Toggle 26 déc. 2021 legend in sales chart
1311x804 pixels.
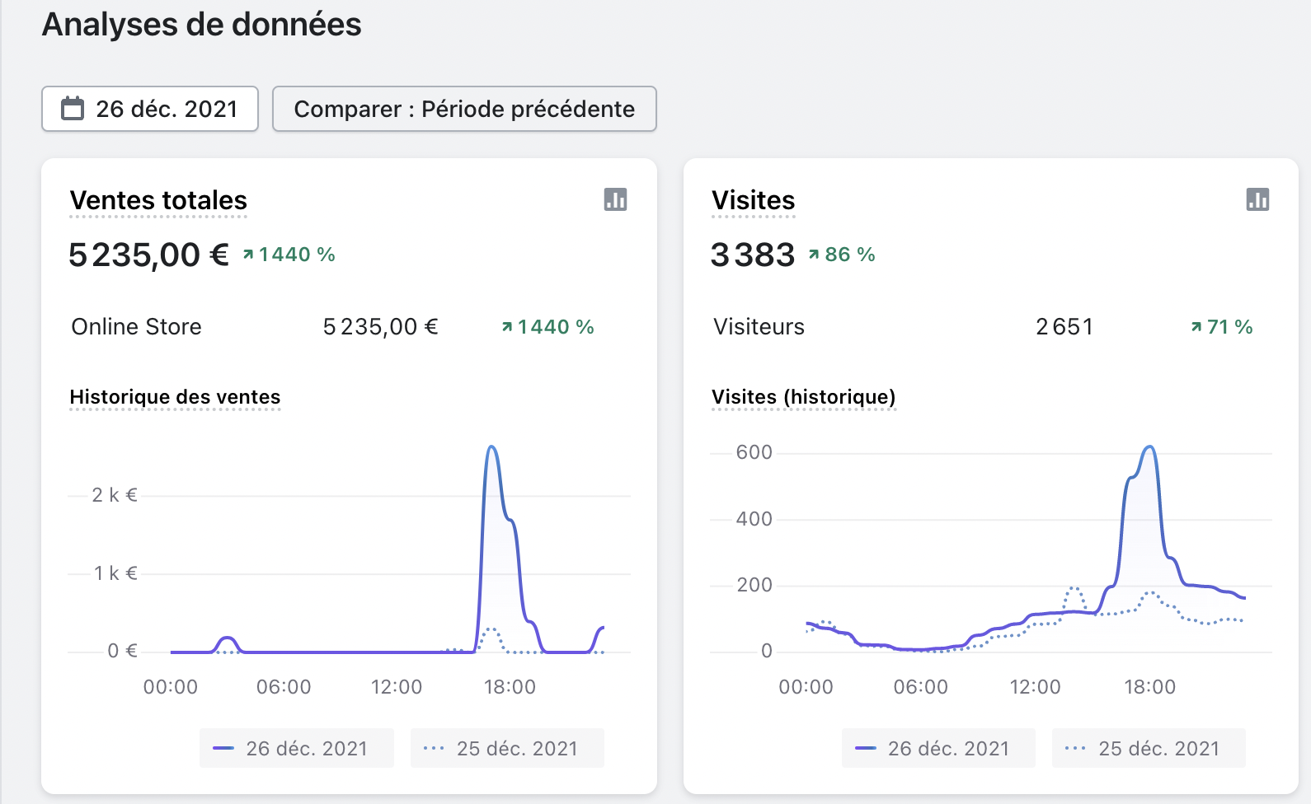click(296, 748)
